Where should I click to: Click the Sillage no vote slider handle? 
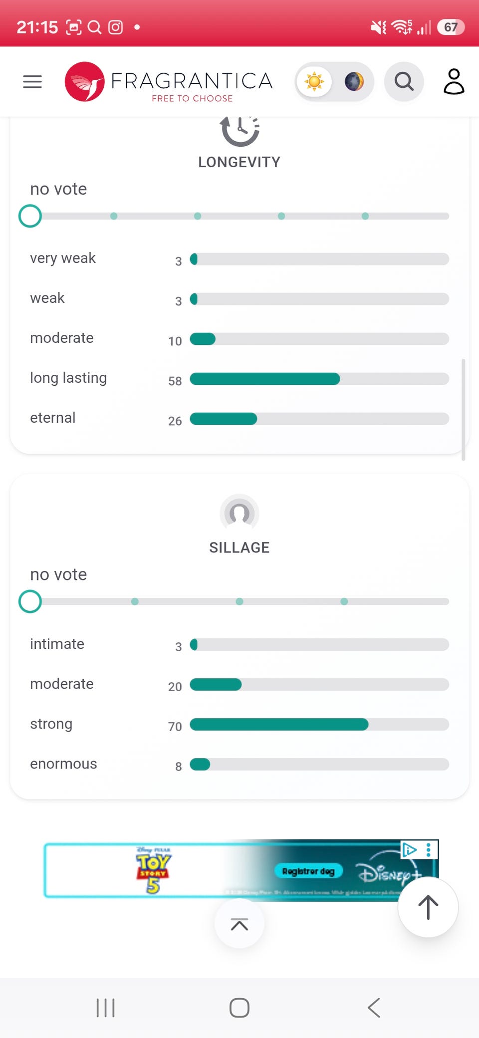click(30, 601)
